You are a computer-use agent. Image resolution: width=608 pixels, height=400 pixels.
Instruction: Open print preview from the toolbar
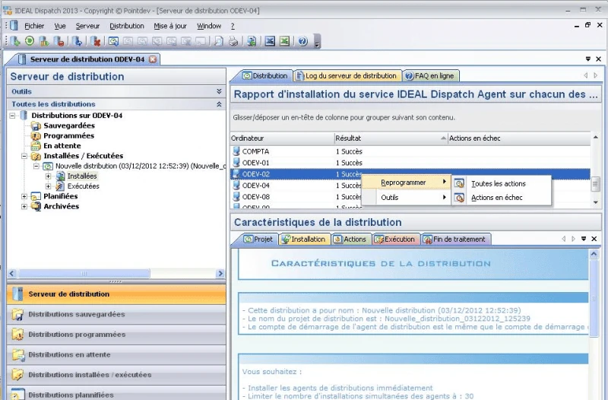218,41
